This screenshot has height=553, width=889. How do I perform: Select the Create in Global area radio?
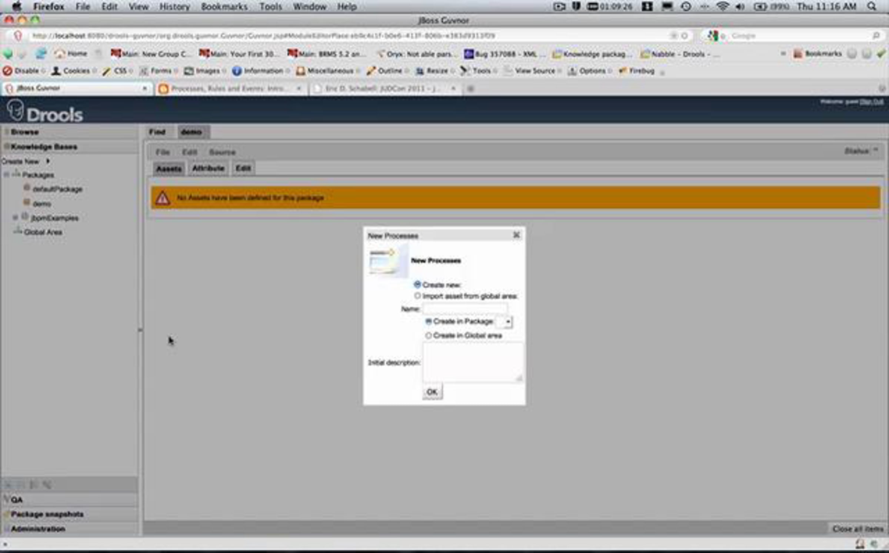[x=428, y=336]
